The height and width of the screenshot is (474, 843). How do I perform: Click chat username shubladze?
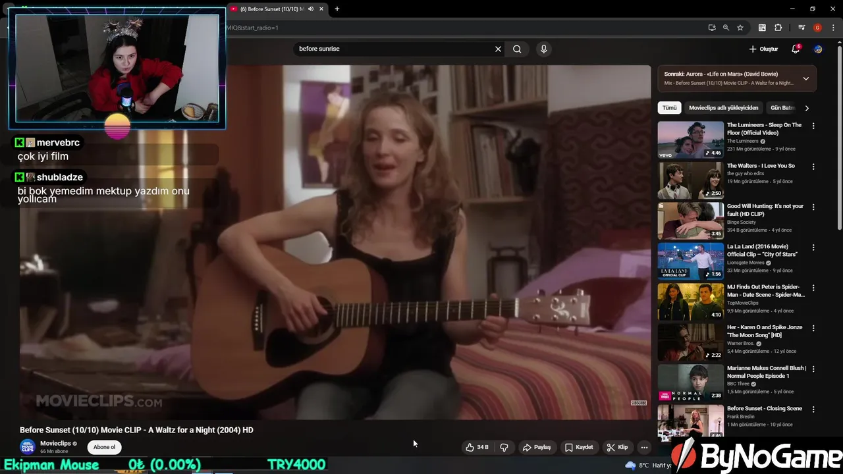[60, 177]
